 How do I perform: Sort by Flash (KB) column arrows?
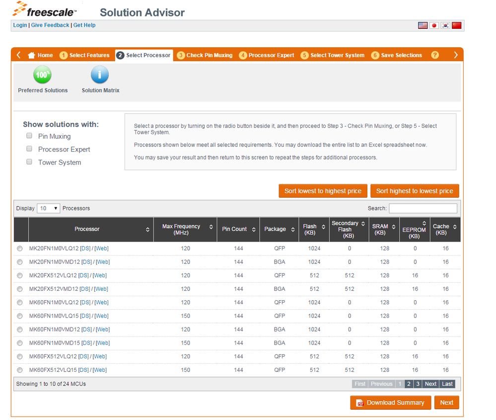tap(323, 227)
